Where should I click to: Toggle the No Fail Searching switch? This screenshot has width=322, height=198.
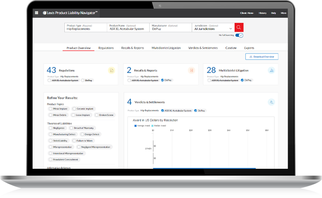coord(239,35)
